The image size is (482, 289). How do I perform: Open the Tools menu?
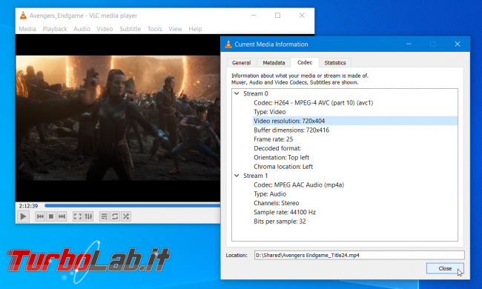pyautogui.click(x=155, y=29)
